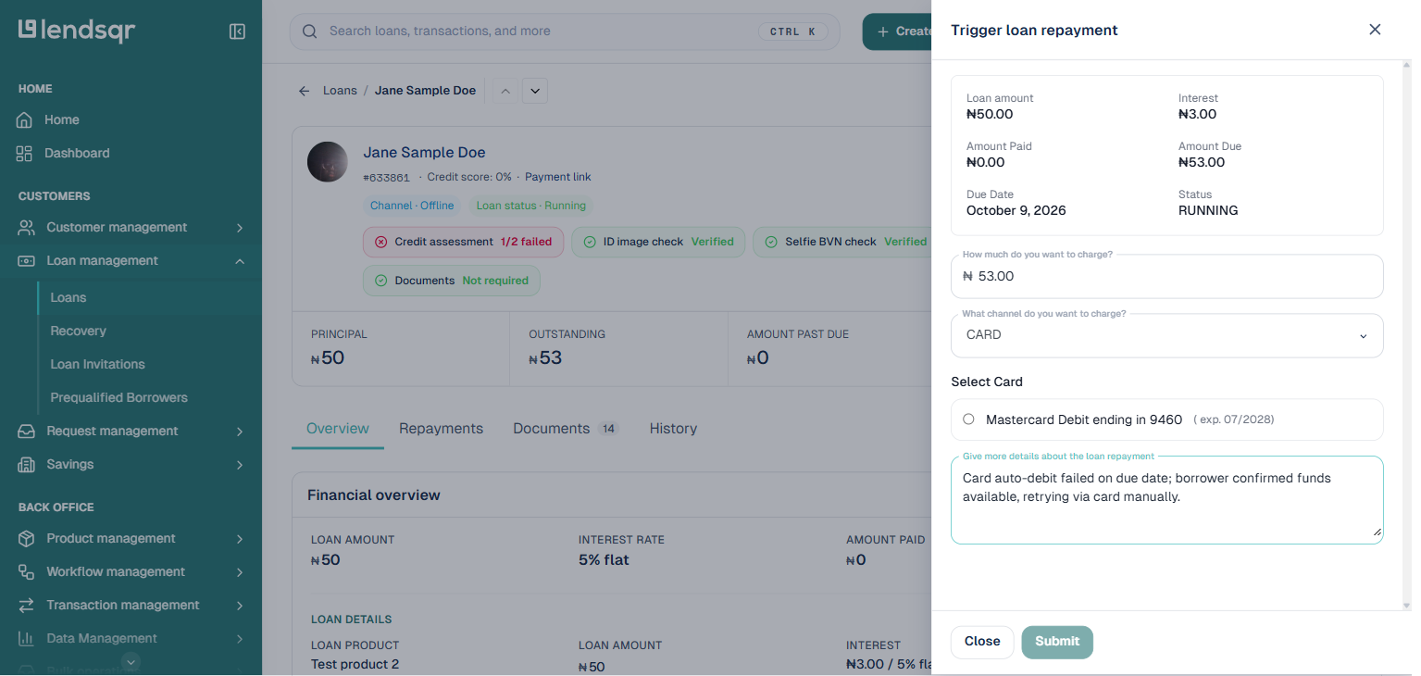The image size is (1421, 676).
Task: Click the Savings building icon
Action: tap(27, 465)
